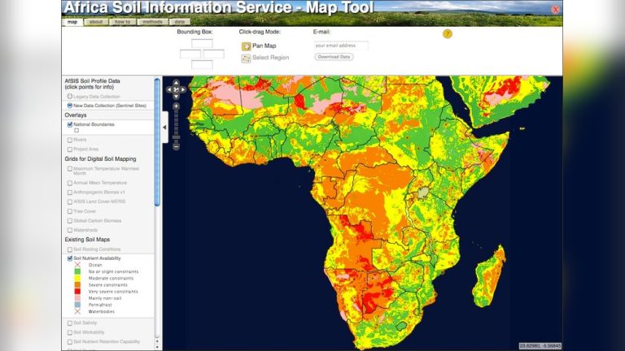Open the data tab
The image size is (625, 351).
(180, 22)
